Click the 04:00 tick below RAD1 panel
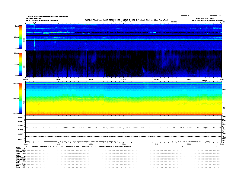The width and height of the screenshot is (239, 185). coord(58,80)
